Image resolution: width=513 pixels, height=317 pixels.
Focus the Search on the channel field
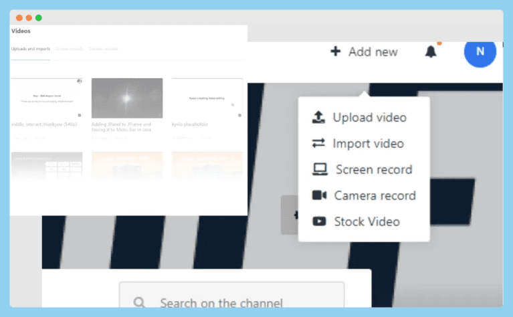tap(231, 295)
